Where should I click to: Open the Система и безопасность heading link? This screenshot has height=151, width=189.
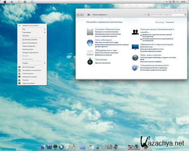tap(108, 29)
